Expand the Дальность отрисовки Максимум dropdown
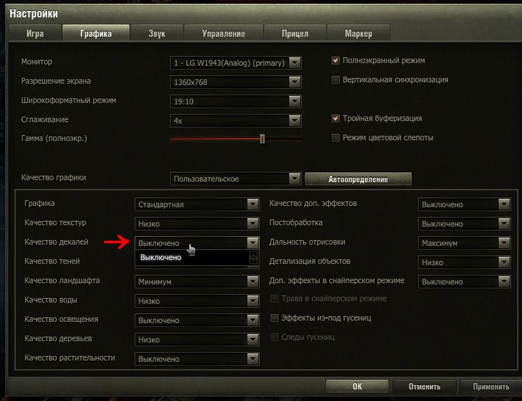 (x=465, y=243)
